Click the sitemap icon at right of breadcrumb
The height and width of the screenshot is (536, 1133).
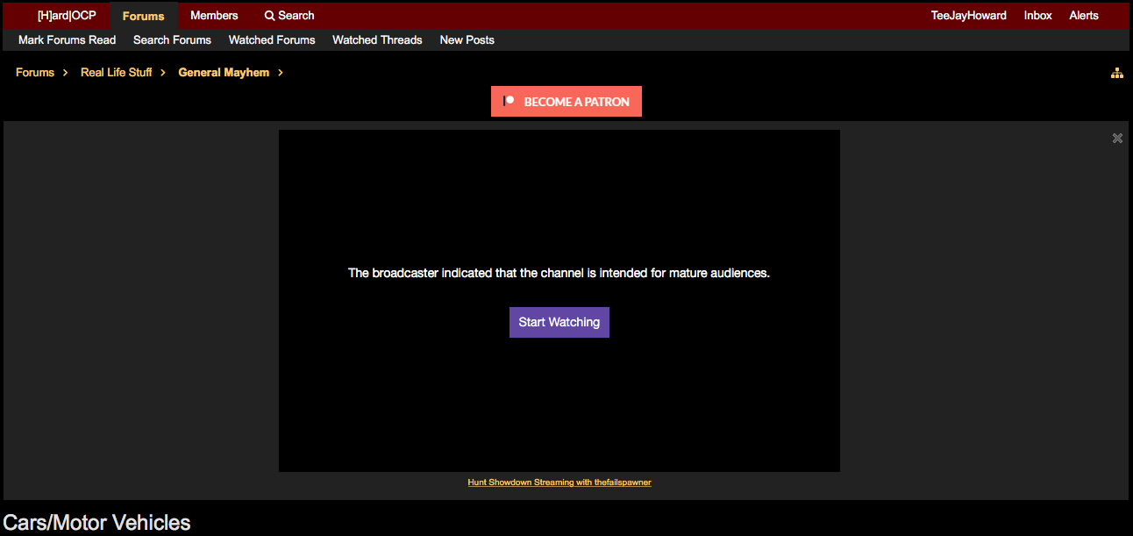(x=1116, y=74)
